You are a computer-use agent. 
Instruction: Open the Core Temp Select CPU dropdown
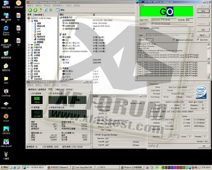126,103
